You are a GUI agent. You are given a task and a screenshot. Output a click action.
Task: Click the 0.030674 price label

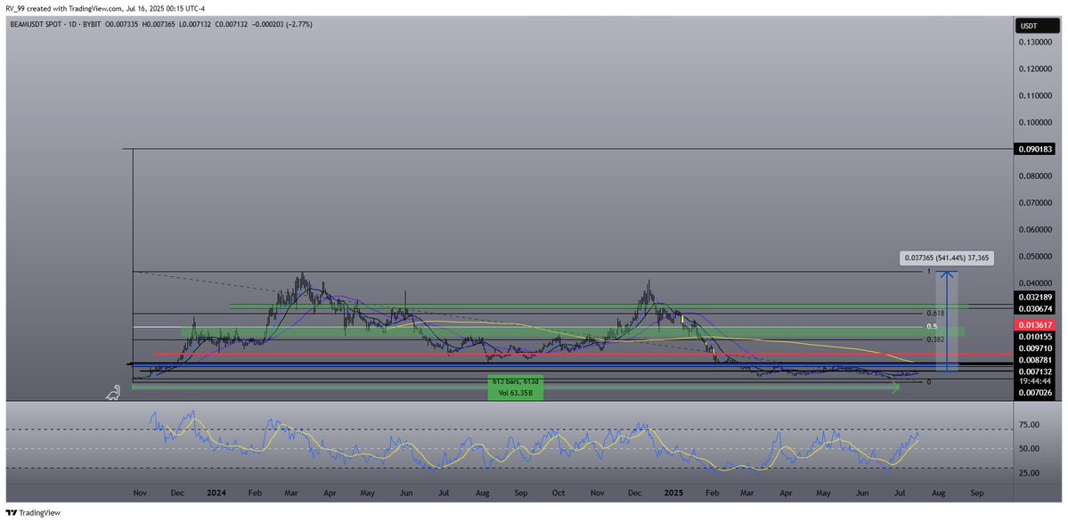1033,307
